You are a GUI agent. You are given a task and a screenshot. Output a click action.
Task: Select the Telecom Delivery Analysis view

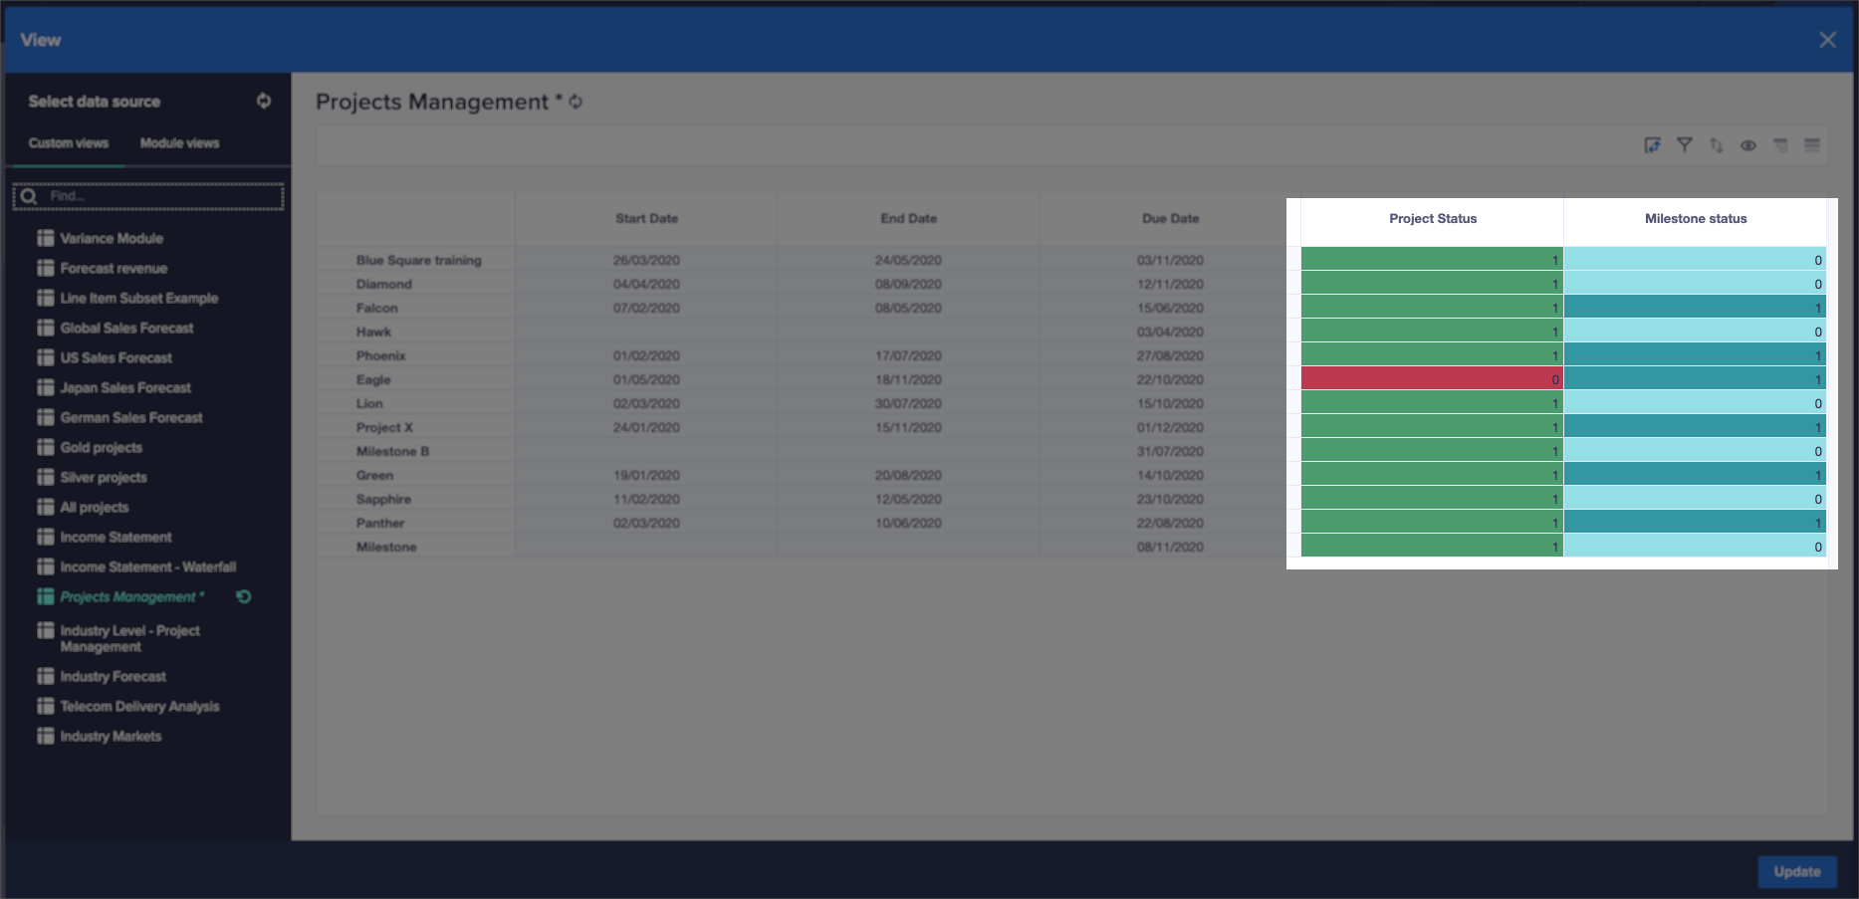[138, 706]
